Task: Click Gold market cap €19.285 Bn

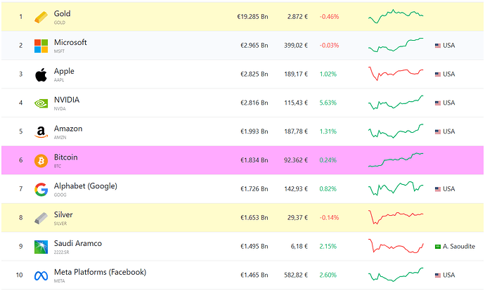Action: point(252,17)
